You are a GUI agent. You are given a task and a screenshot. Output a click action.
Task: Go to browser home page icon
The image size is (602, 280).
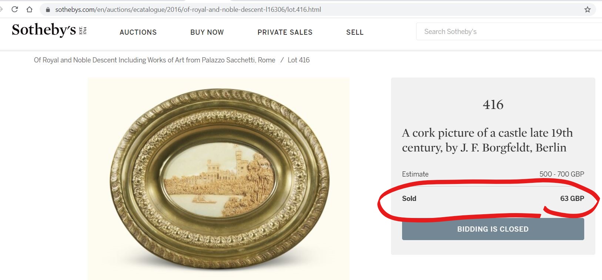click(x=29, y=10)
